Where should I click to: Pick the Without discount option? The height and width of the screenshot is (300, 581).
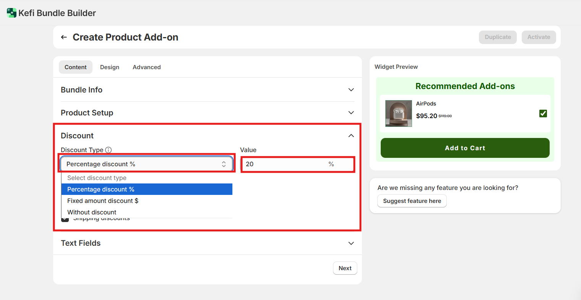click(146, 212)
